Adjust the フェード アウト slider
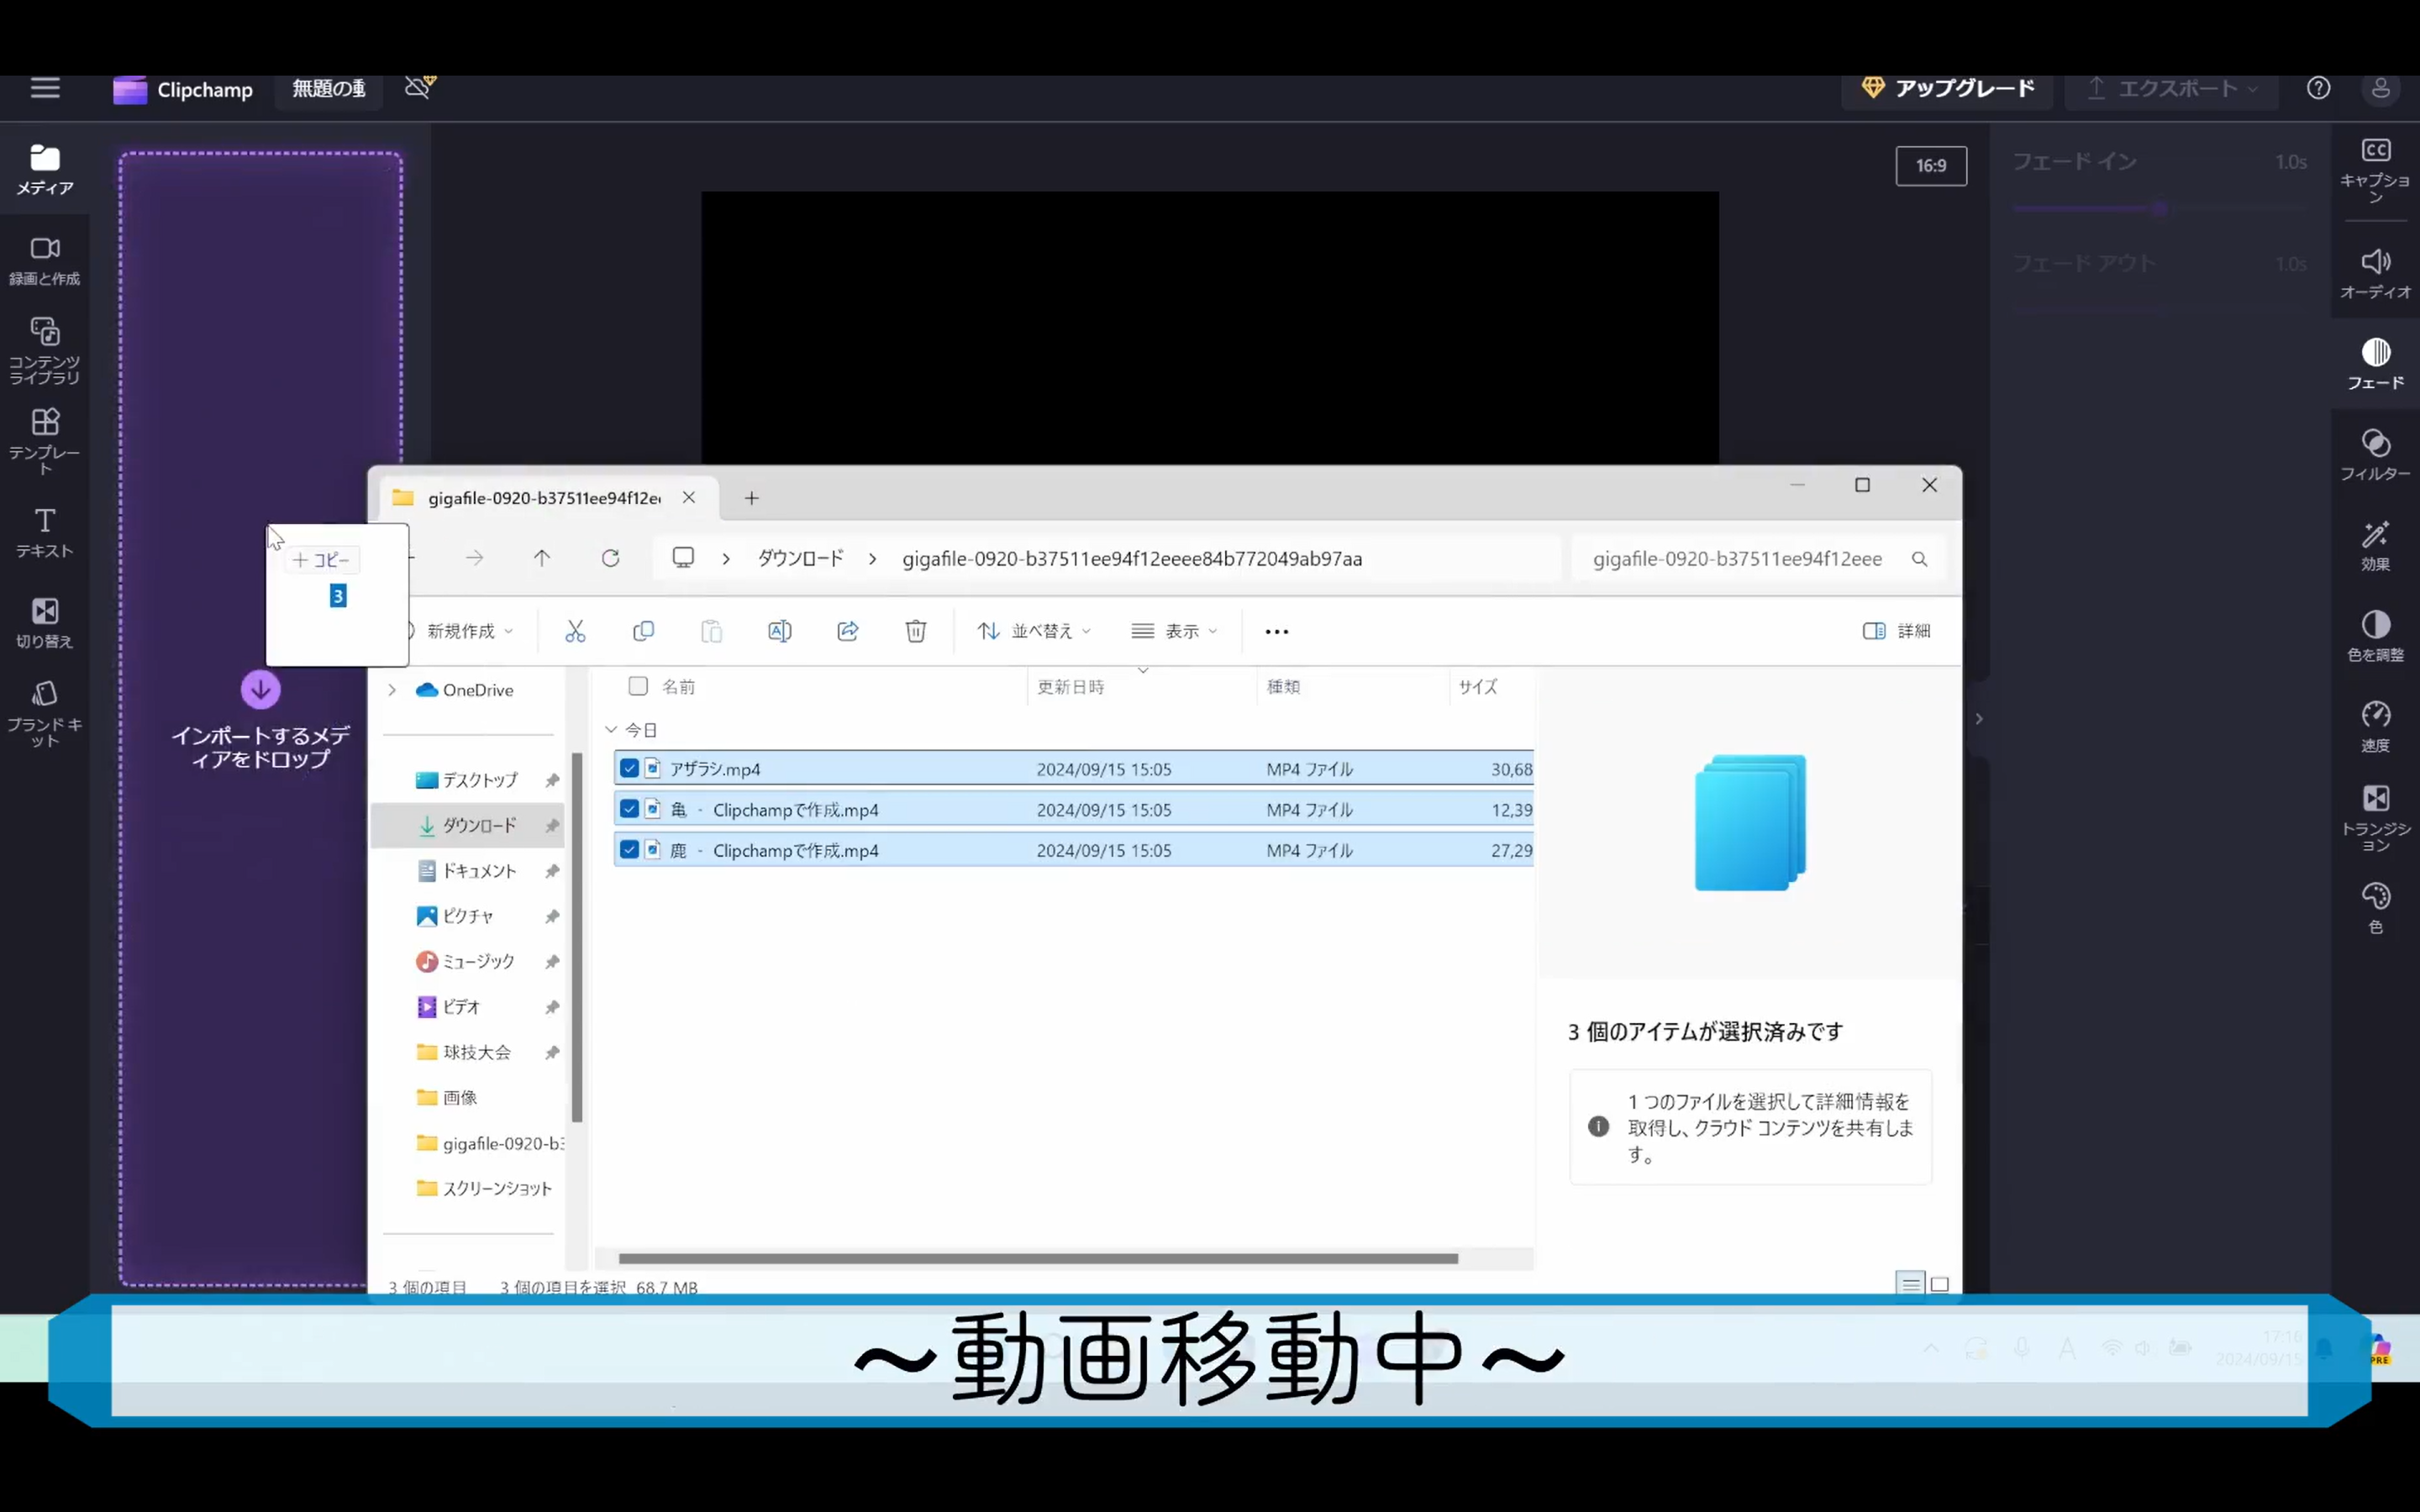This screenshot has height=1512, width=2420. click(x=2160, y=310)
